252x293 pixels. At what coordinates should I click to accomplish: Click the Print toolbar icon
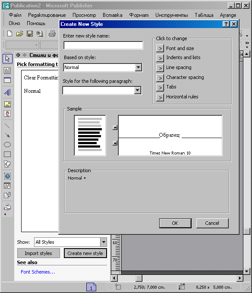click(52, 34)
